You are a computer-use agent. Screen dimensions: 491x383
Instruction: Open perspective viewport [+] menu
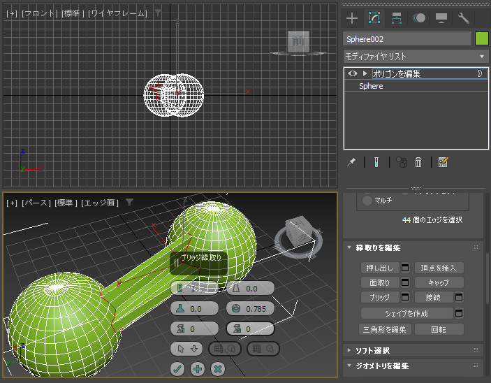(12, 203)
